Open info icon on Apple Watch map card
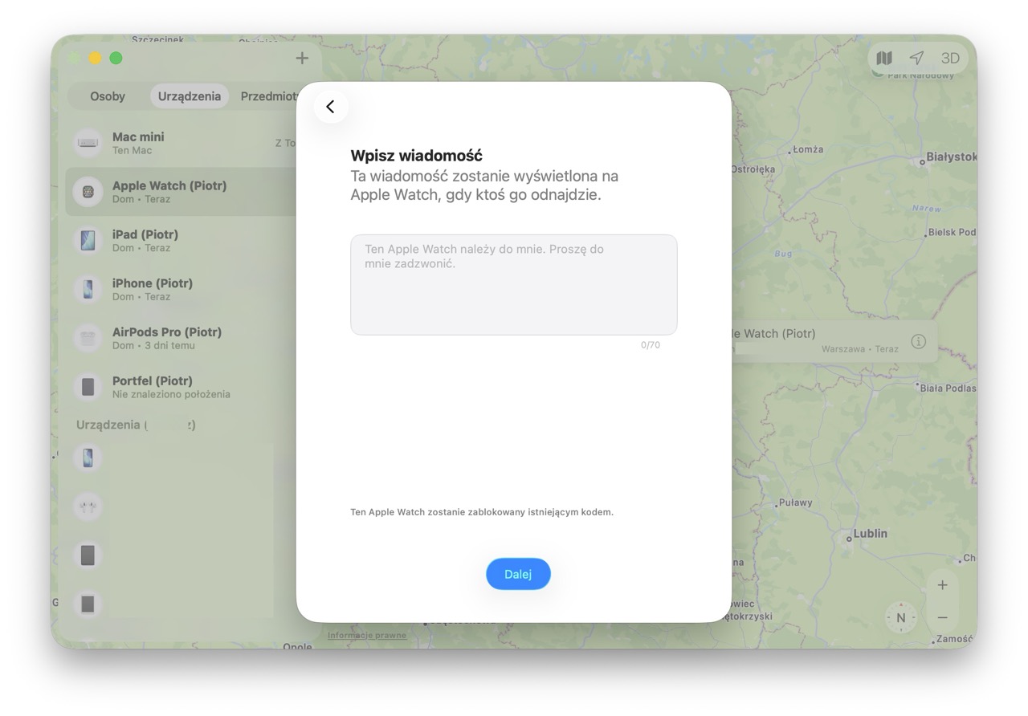 918,341
